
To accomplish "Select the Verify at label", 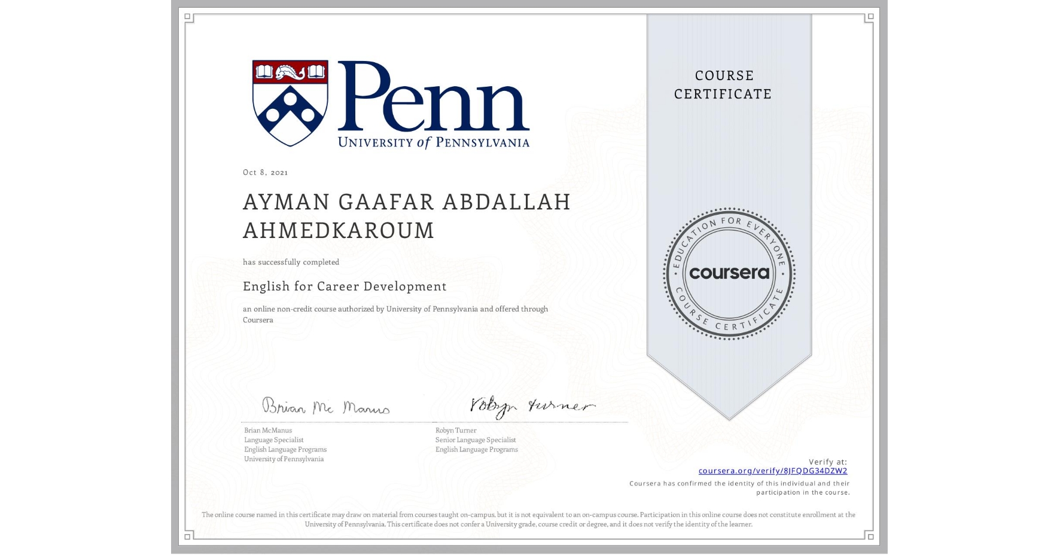I will point(827,461).
